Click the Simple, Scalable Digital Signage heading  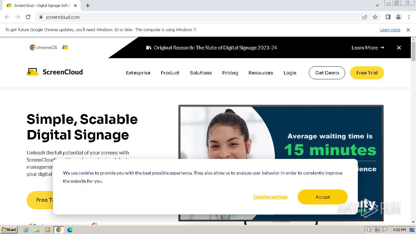tap(82, 127)
